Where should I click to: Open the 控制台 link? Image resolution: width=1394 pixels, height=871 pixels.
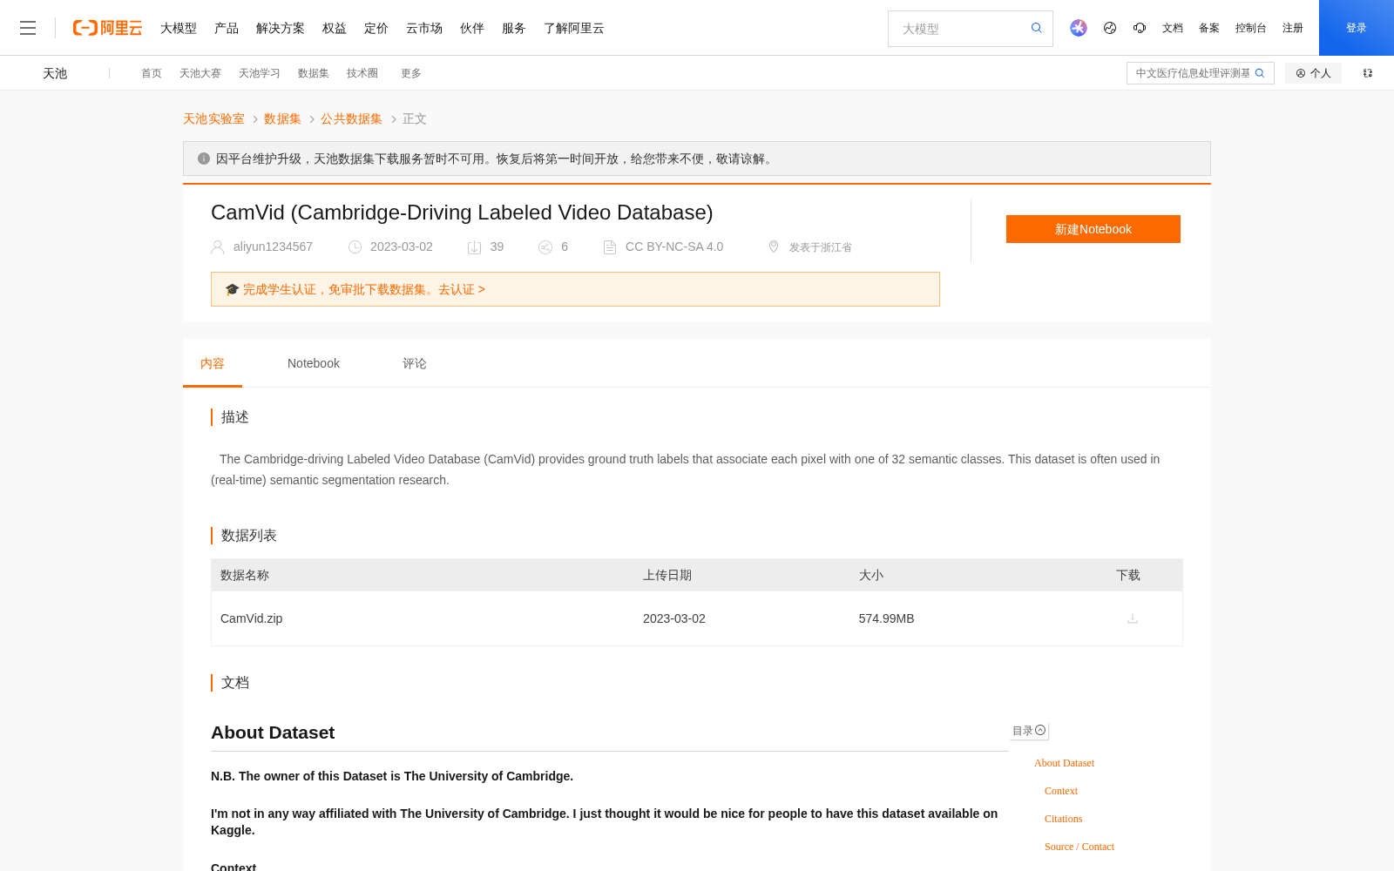tap(1251, 28)
